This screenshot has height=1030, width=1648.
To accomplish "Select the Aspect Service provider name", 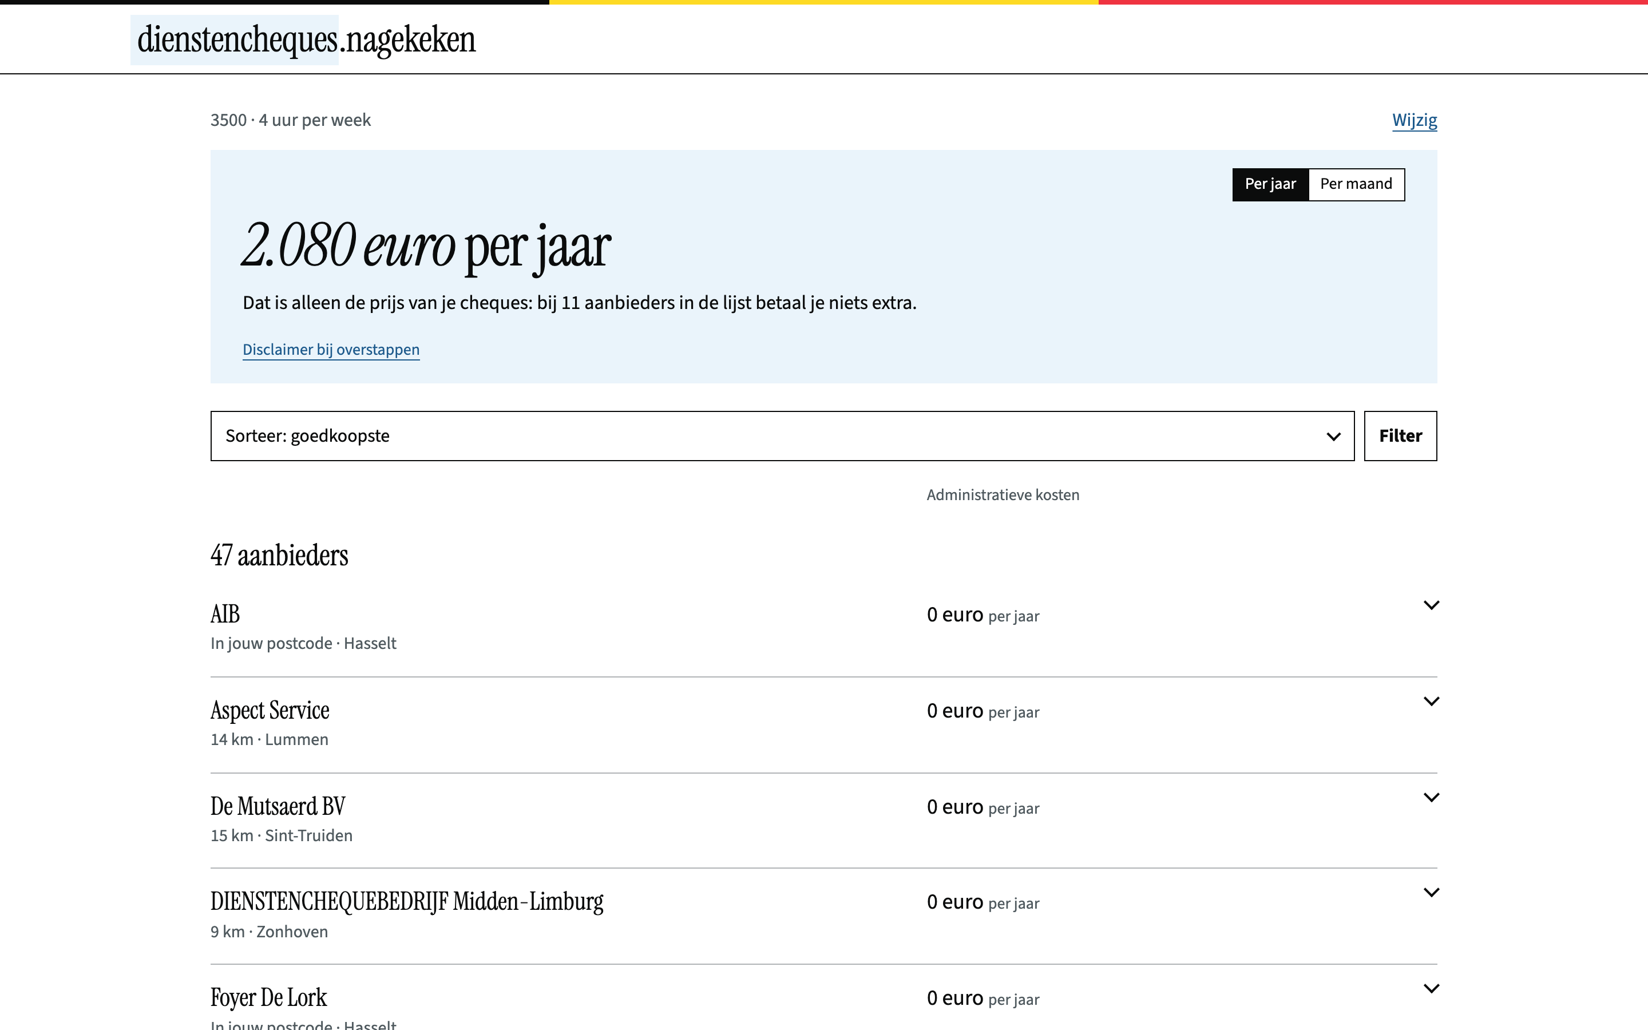I will pos(270,710).
